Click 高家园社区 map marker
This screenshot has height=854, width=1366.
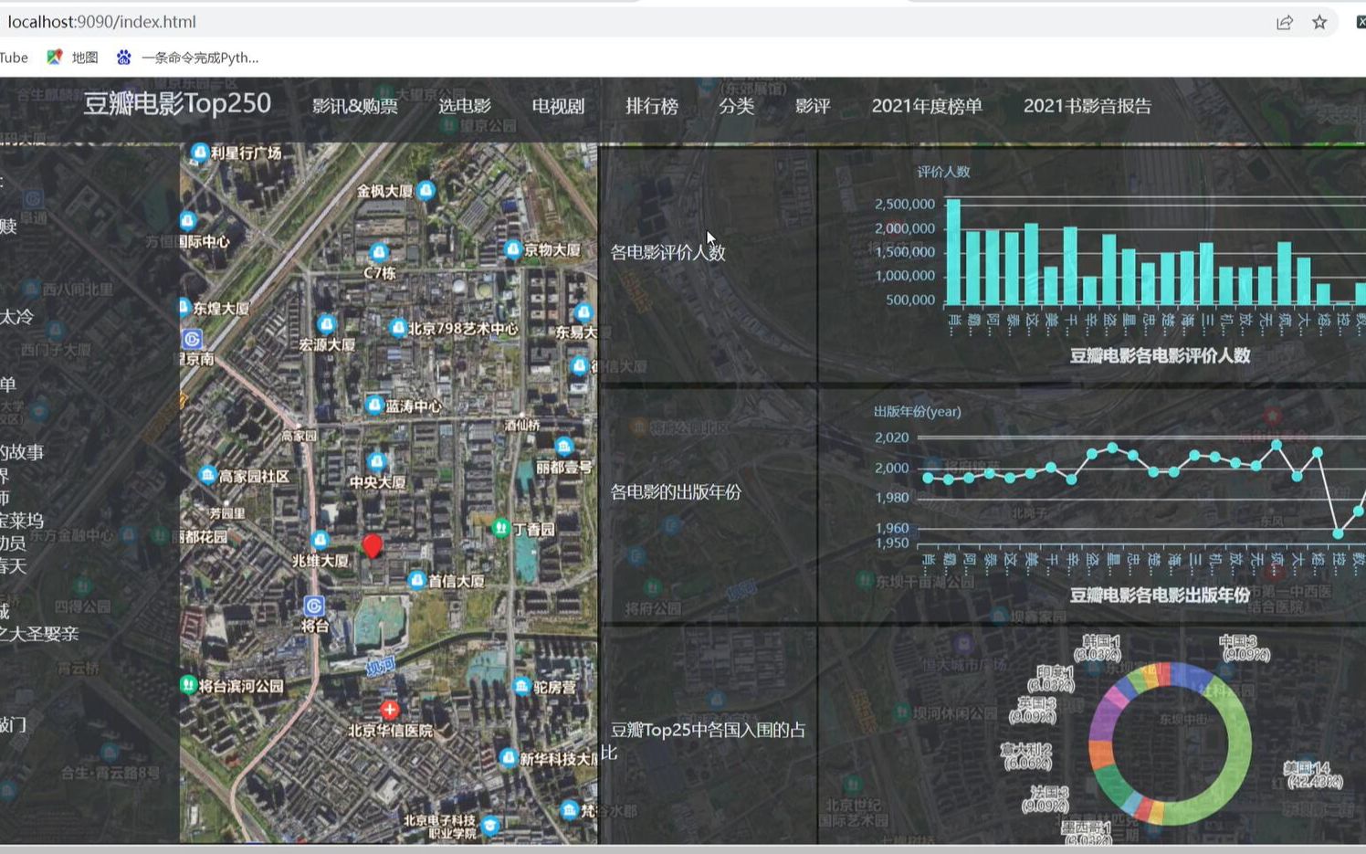207,475
